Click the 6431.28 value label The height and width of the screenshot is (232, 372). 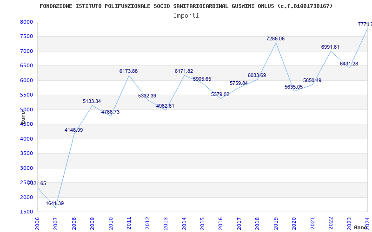click(349, 64)
